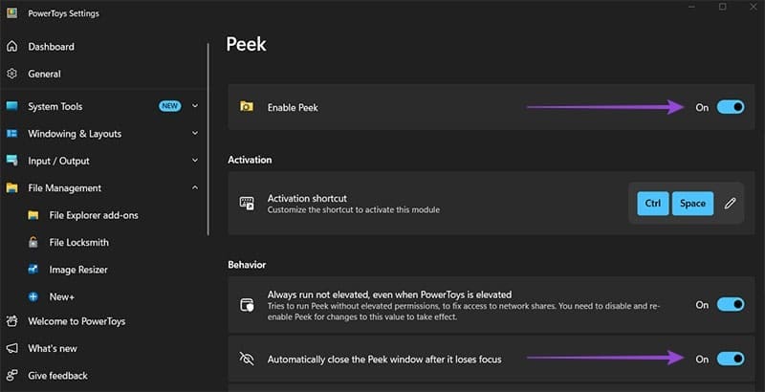Click the File Explorer add-ons icon
This screenshot has height=392, width=765.
33,216
